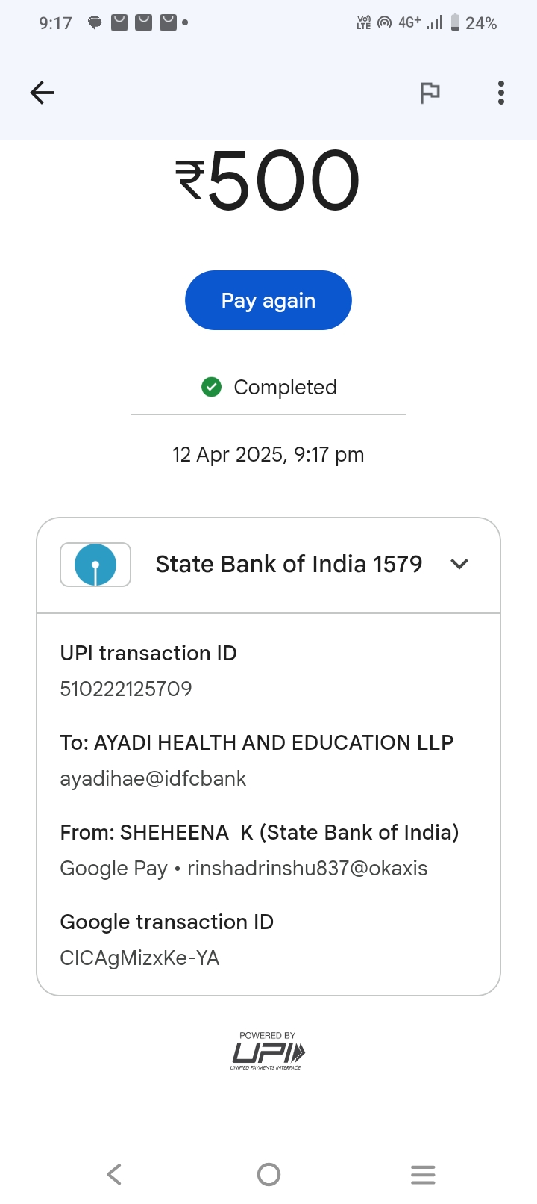Tap the rinshadrinshu837@okaxis UPI address

click(307, 868)
